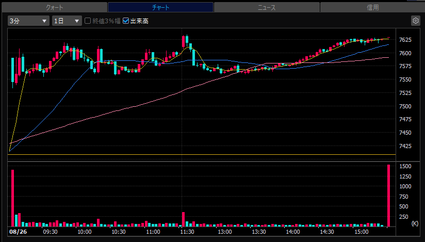425x242 pixels.
Task: Expand the 3分 interval dropdown
Action: [x=28, y=21]
